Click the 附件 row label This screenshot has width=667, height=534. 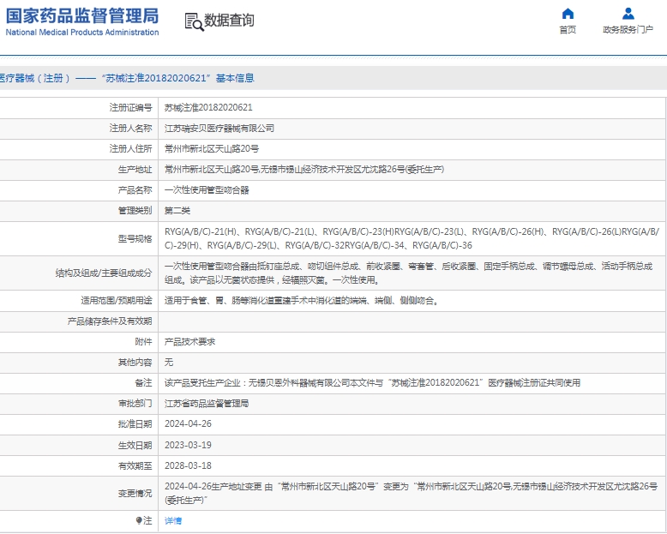143,342
